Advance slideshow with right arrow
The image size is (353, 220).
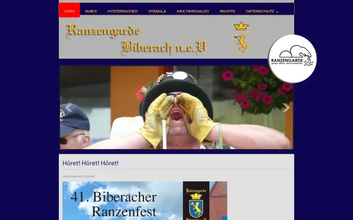click(286, 107)
